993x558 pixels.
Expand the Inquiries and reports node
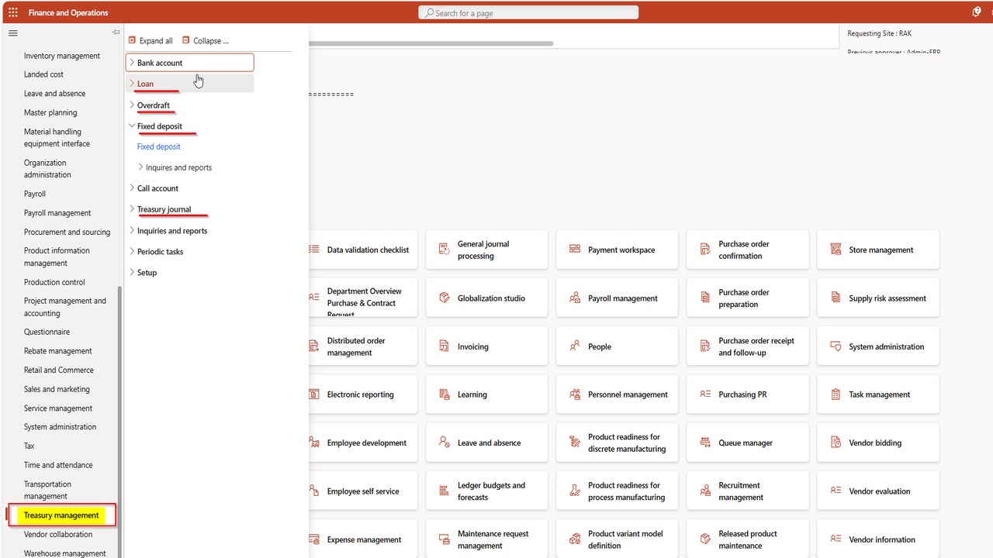point(132,231)
